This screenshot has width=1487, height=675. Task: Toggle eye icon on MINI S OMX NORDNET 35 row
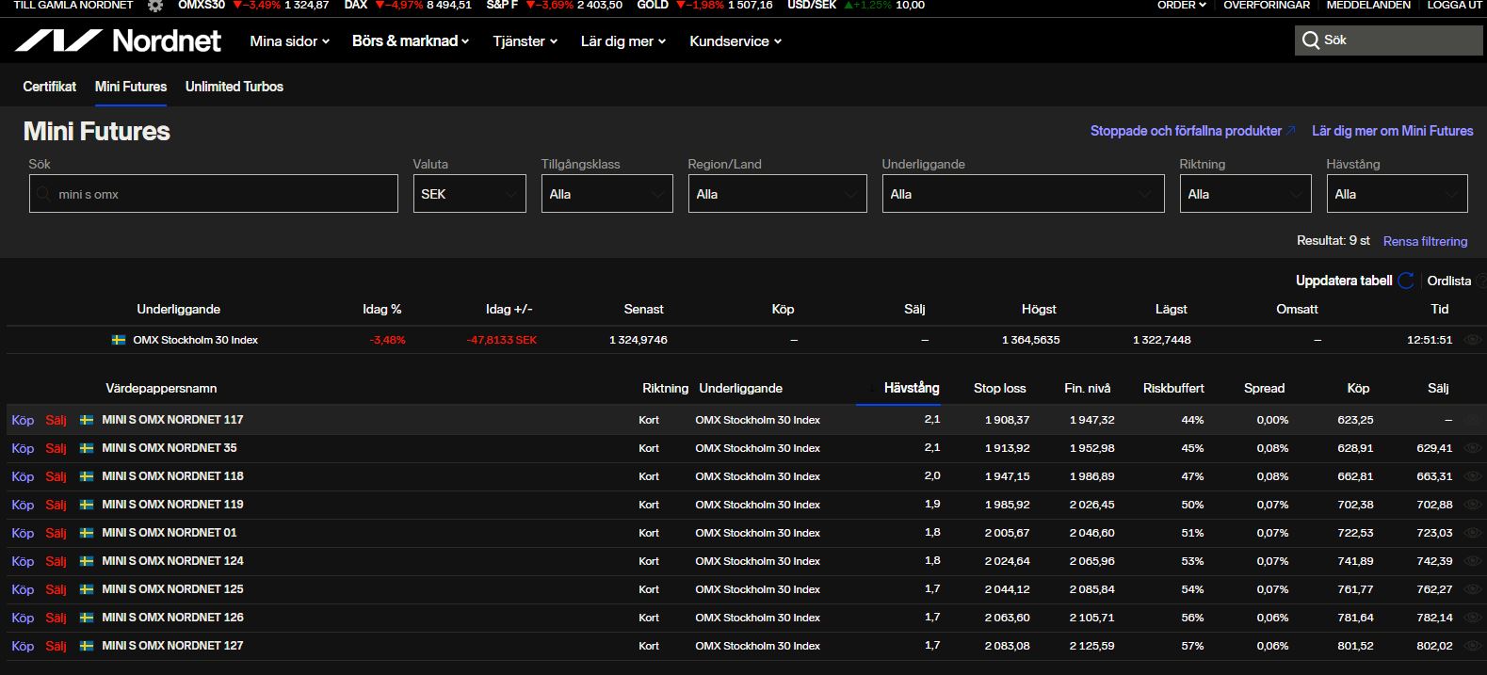[1473, 448]
